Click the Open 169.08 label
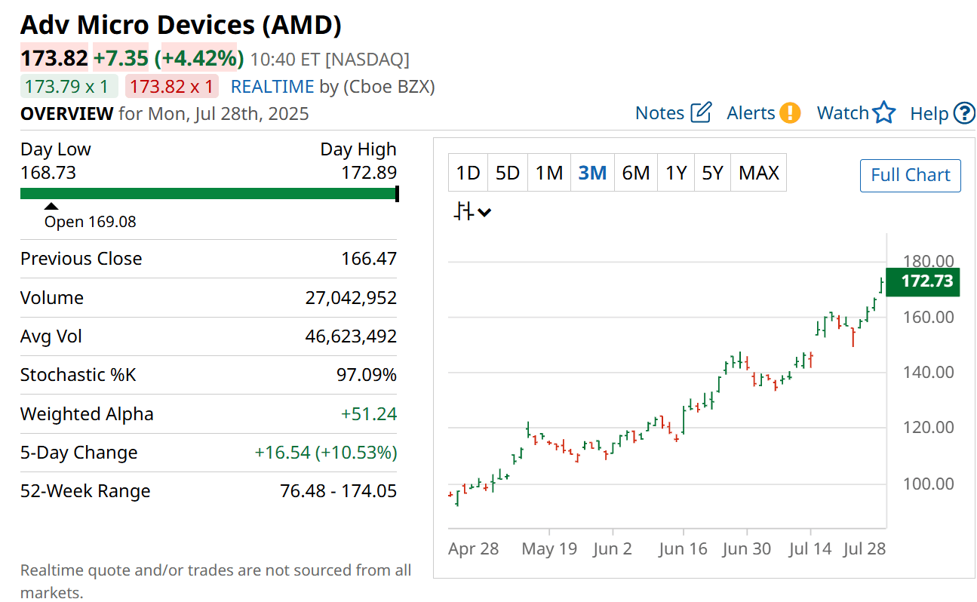Screen dimensions: 977x602 (x=91, y=222)
